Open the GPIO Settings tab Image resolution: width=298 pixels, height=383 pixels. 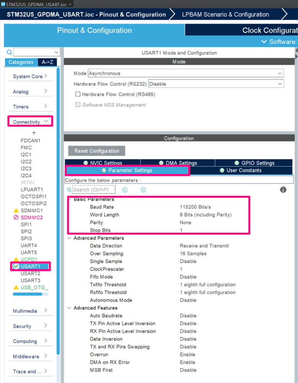(x=254, y=163)
